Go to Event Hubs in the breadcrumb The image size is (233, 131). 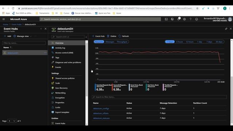click(x=16, y=24)
